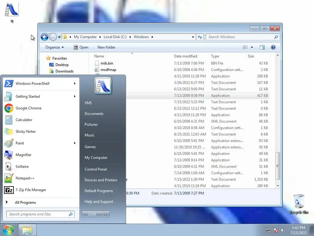
Task: Toggle the preview pane button
Action: point(262,47)
